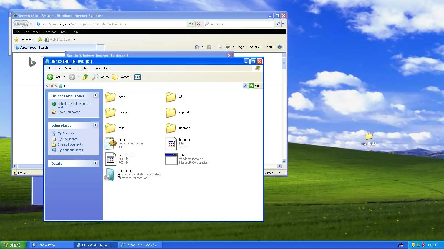Select the efi folder icon

click(x=171, y=97)
